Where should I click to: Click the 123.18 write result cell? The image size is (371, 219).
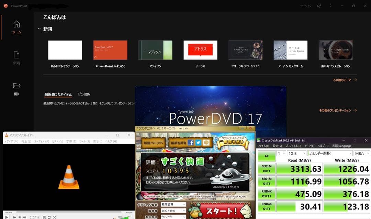[347, 207]
